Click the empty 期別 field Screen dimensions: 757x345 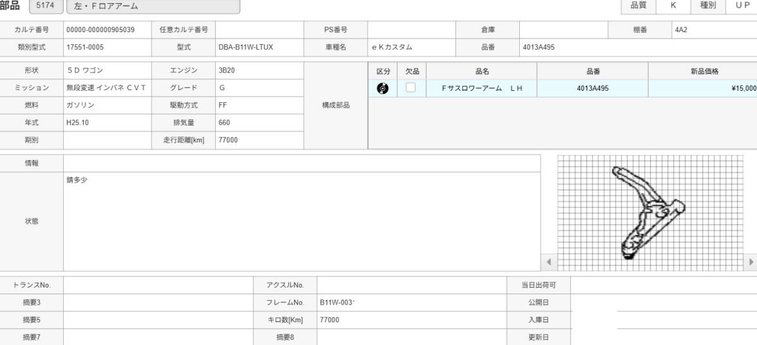107,140
